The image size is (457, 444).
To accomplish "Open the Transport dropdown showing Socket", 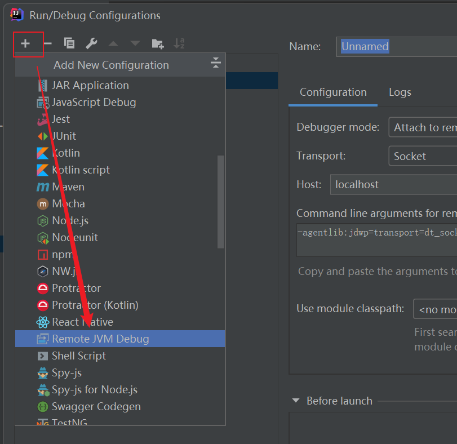I will (x=423, y=156).
